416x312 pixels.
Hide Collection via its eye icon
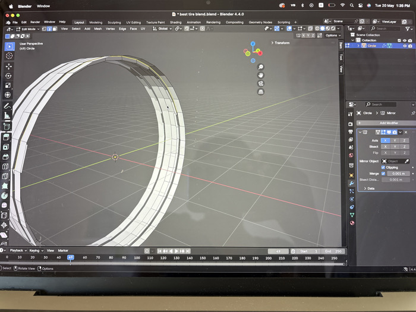coord(405,40)
